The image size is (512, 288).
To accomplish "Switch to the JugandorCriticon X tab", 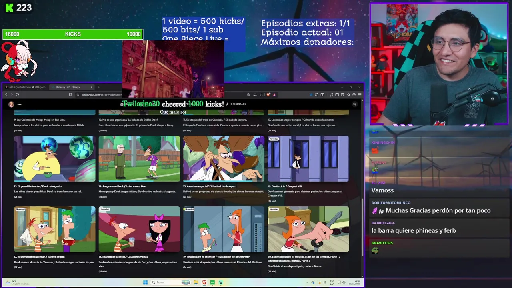I will (x=25, y=87).
